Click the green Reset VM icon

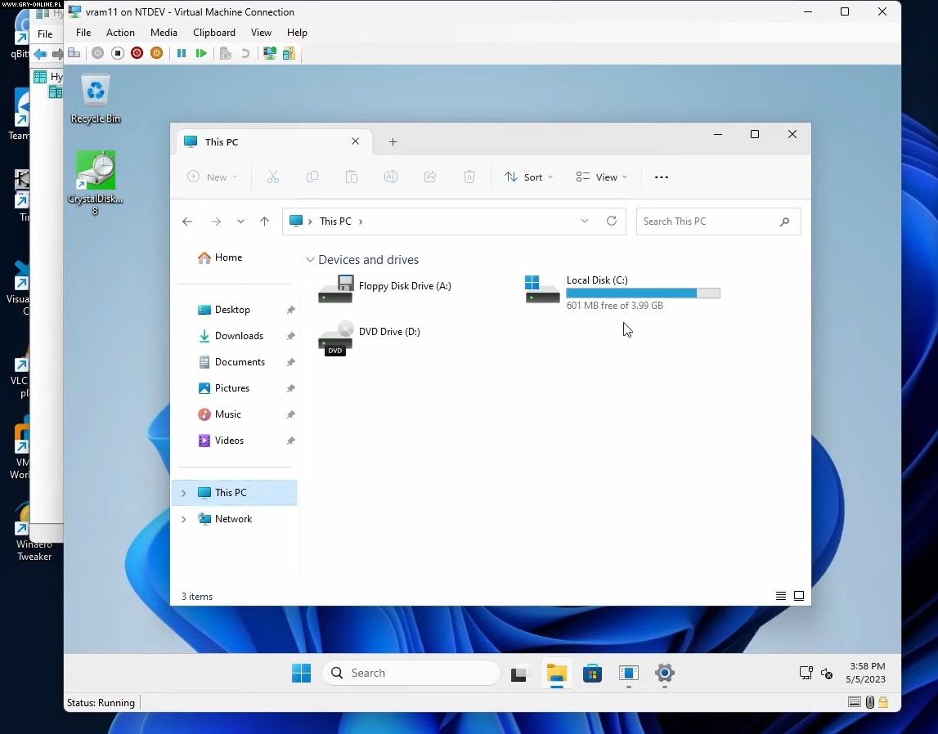[x=201, y=53]
